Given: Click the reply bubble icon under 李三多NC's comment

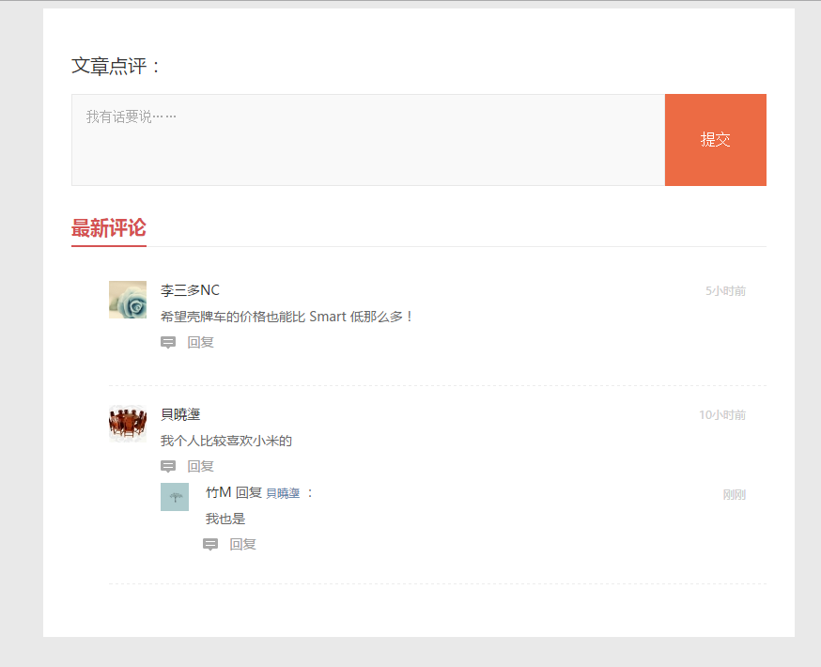Looking at the screenshot, I should [x=168, y=343].
